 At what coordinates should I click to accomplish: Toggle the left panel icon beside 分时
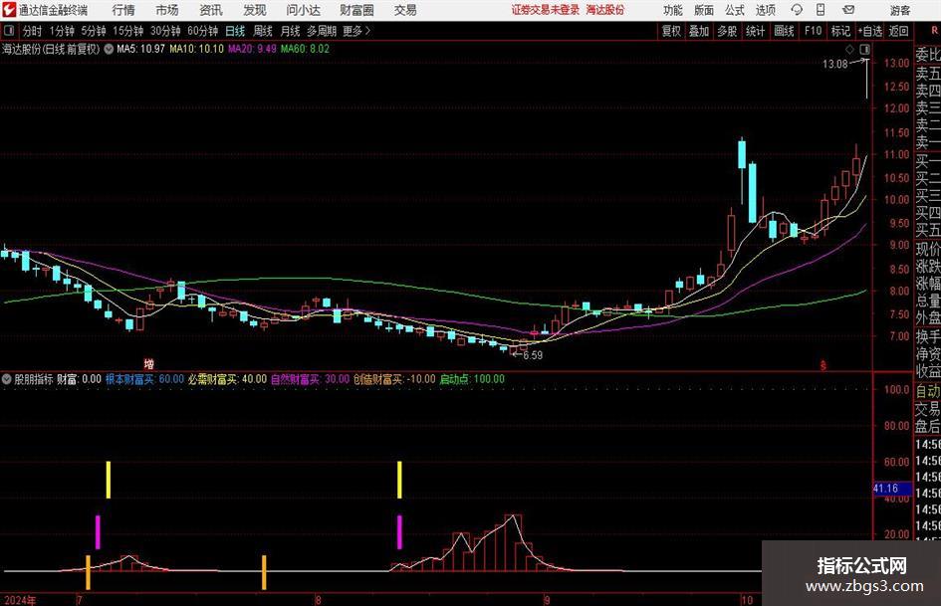[8, 31]
